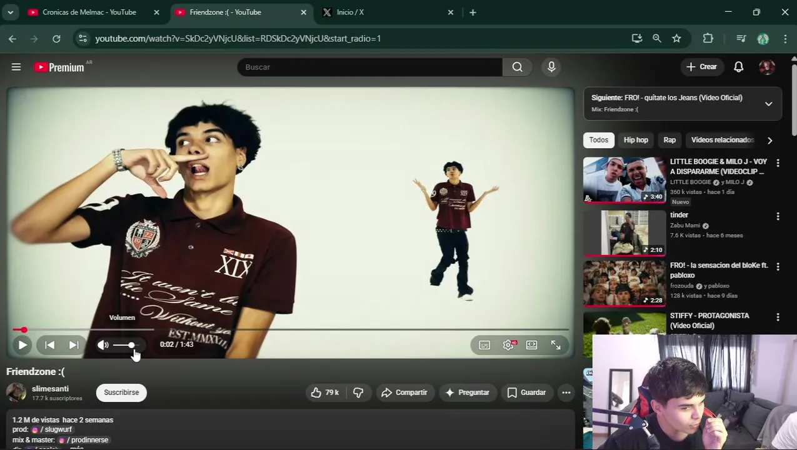
Task: Expand the Siguiente mix playlist panel
Action: [768, 104]
